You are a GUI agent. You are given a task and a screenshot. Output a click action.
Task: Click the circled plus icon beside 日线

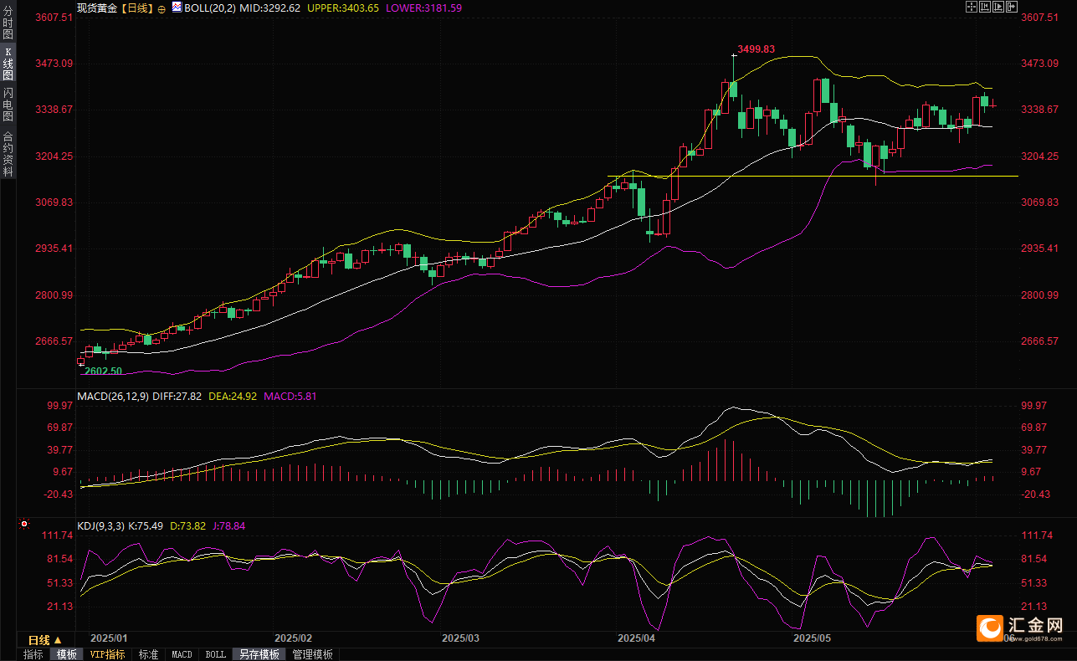pyautogui.click(x=162, y=8)
